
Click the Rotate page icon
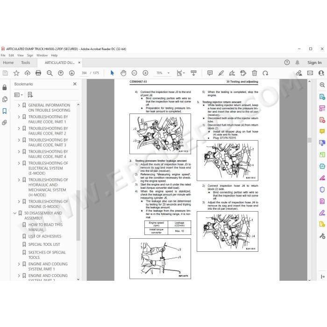pyautogui.click(x=265, y=73)
